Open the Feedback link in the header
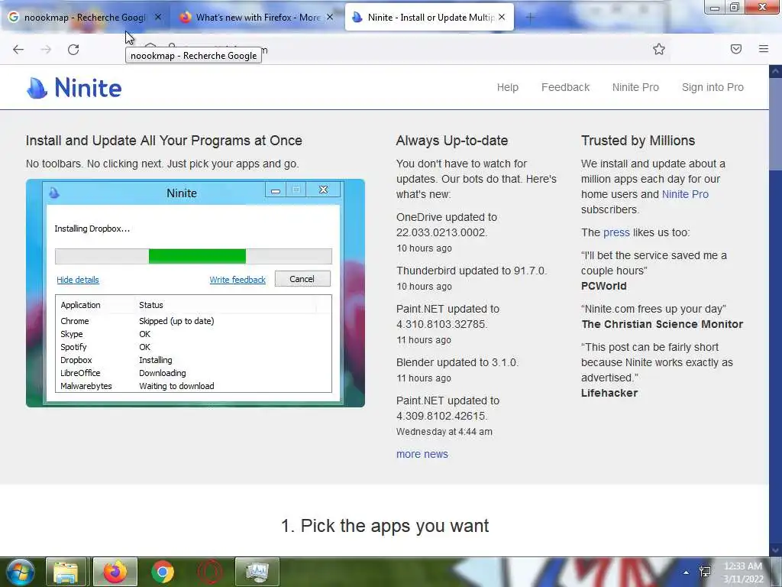This screenshot has height=587, width=782. pos(566,87)
